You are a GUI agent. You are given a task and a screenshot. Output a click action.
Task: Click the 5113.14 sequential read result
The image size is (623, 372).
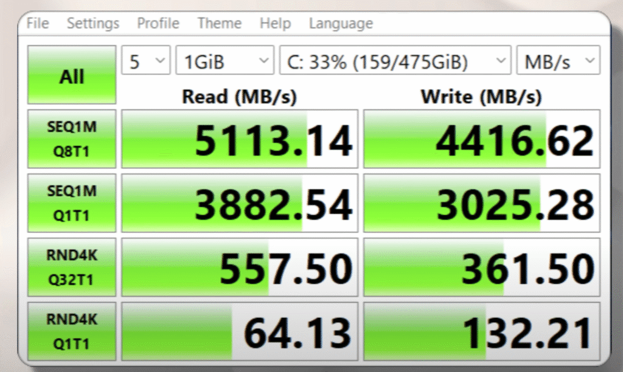pyautogui.click(x=240, y=139)
